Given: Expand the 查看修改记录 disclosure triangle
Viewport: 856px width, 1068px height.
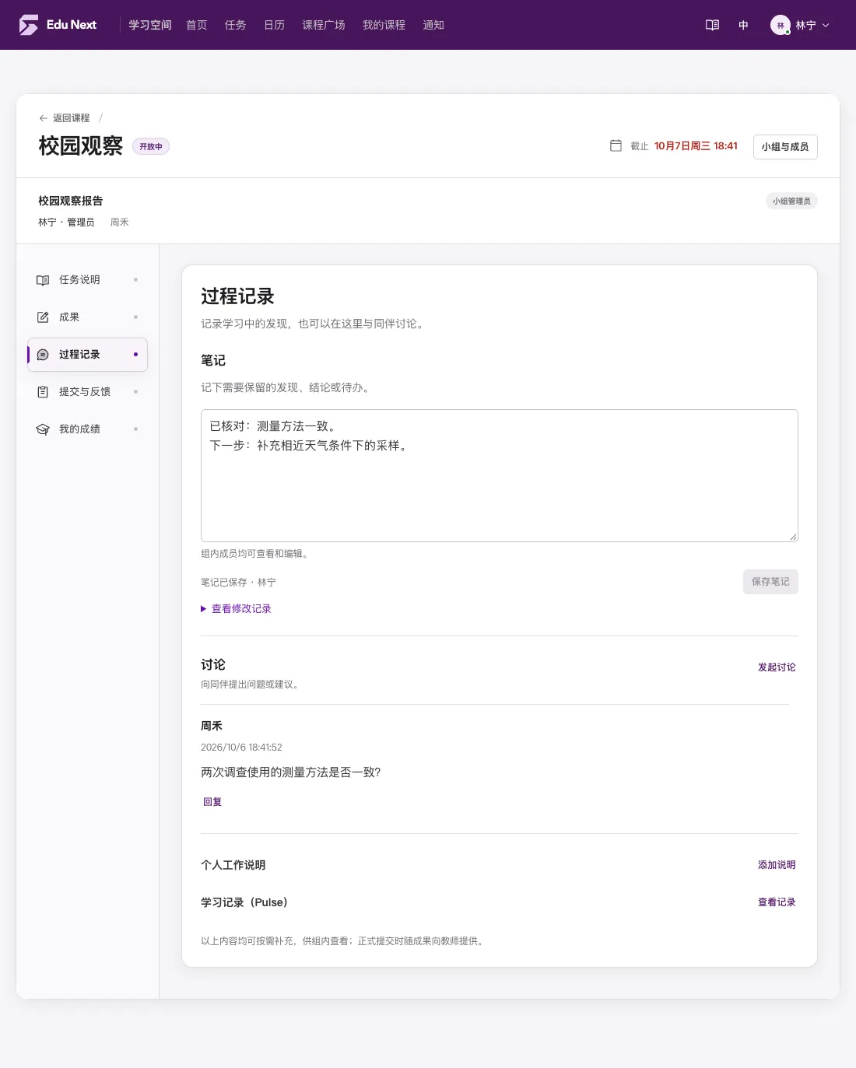Looking at the screenshot, I should pos(204,609).
